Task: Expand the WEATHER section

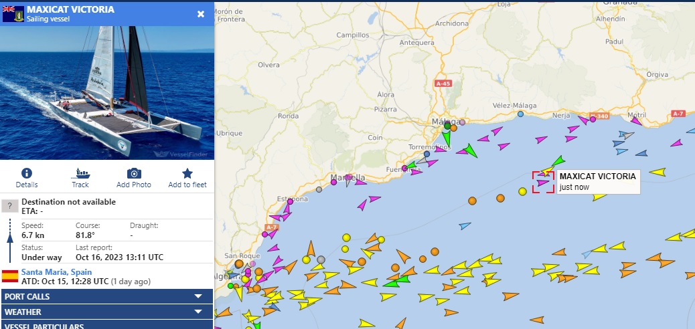Action: pos(107,312)
